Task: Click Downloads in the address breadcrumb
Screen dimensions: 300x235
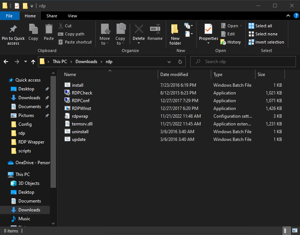Action: click(x=86, y=62)
